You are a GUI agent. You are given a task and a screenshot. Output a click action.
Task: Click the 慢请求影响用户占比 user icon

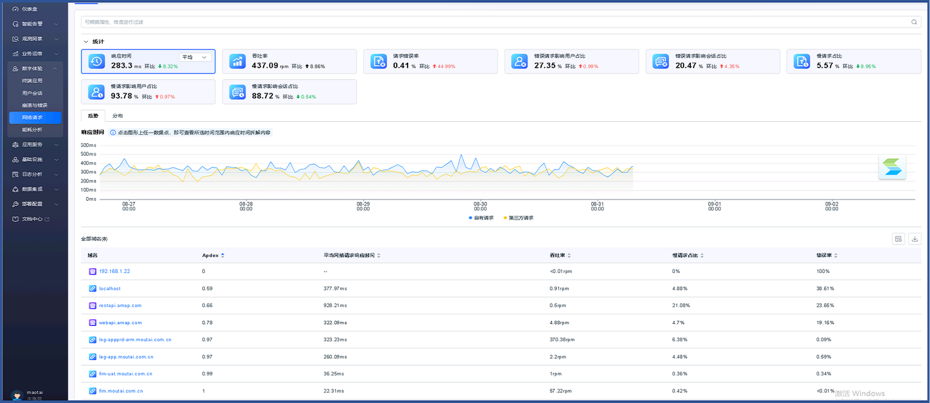pyautogui.click(x=96, y=92)
